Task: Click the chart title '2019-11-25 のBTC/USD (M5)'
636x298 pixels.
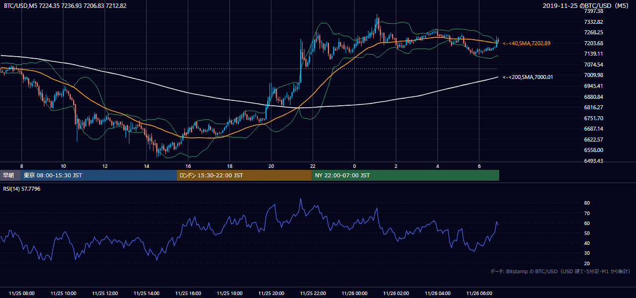Action: click(x=587, y=6)
